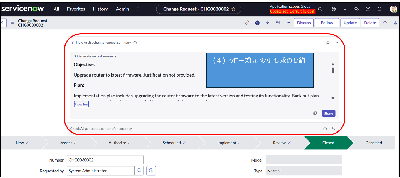Click the Type field showing Normal
This screenshot has width=400, height=178.
pyautogui.click(x=304, y=171)
